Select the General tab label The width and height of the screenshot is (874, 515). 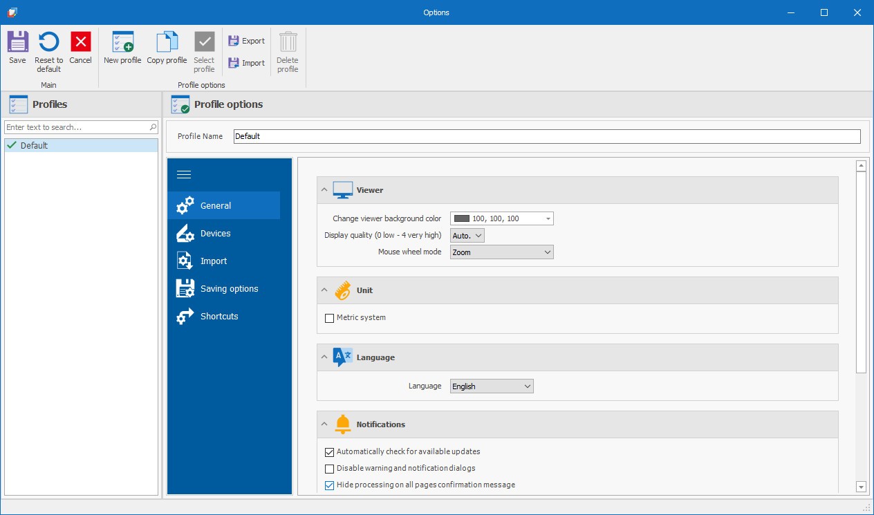pyautogui.click(x=216, y=205)
